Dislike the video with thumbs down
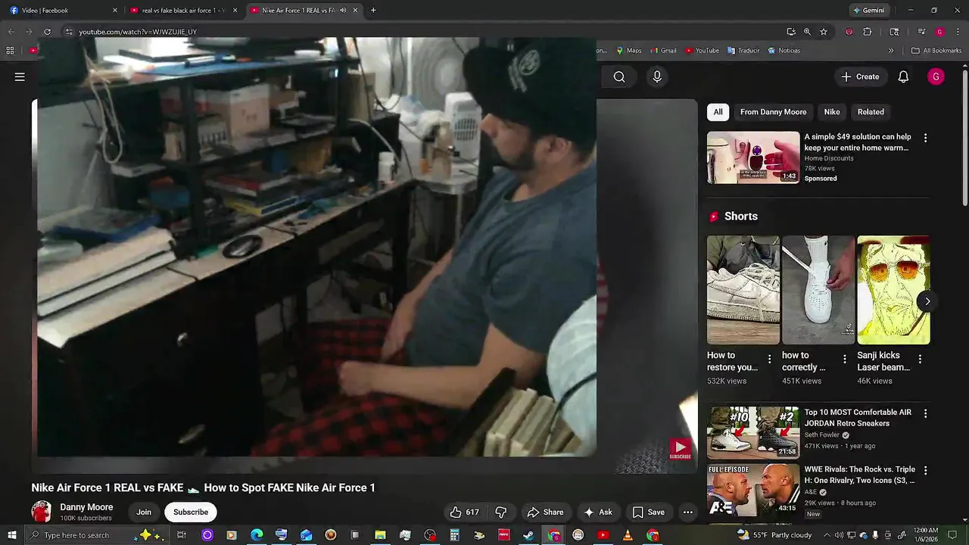This screenshot has height=545, width=969. (500, 512)
